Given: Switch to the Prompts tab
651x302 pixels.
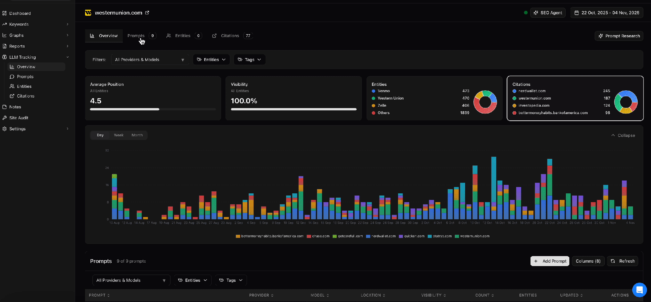Looking at the screenshot, I should [x=136, y=36].
